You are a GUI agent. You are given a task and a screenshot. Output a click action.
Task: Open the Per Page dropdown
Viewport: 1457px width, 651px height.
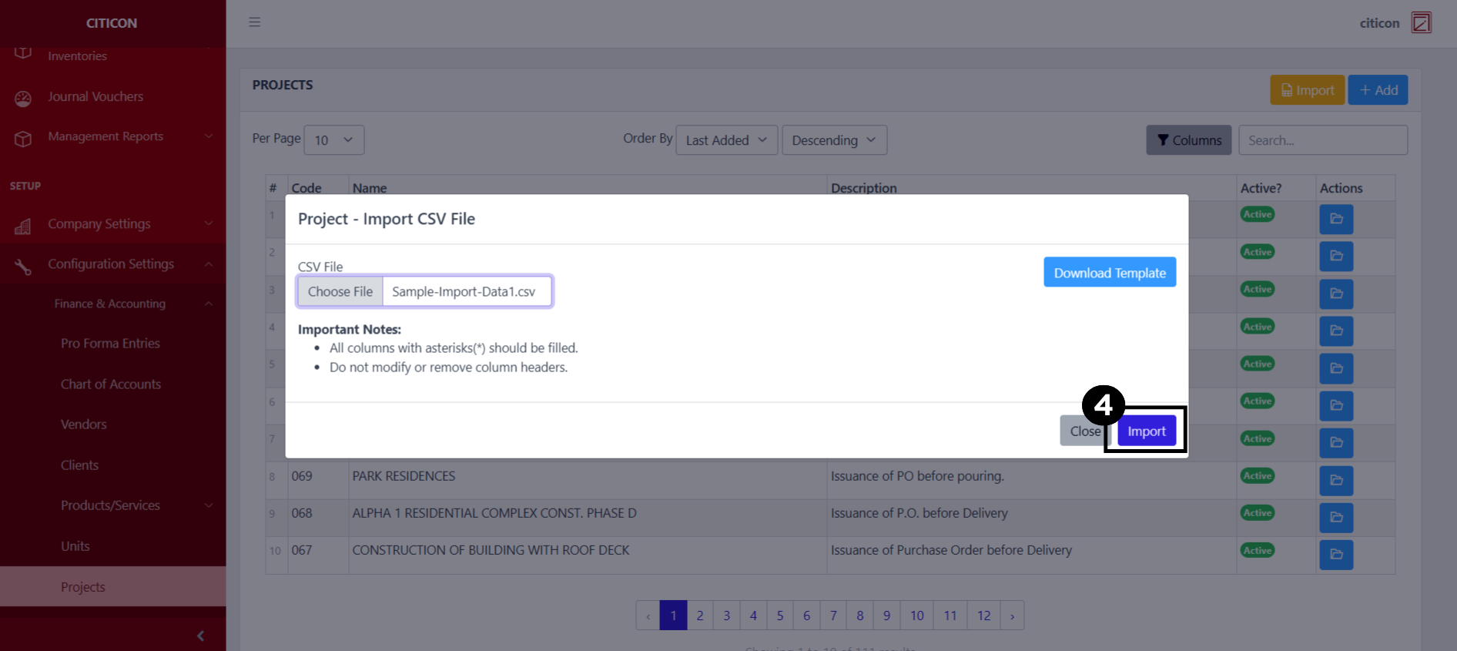(x=333, y=140)
